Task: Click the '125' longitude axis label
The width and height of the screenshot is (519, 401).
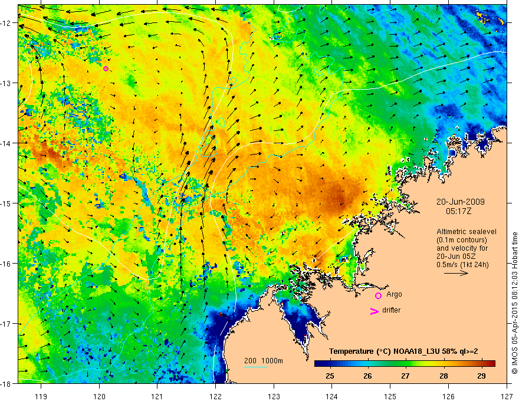Action: click(x=390, y=396)
